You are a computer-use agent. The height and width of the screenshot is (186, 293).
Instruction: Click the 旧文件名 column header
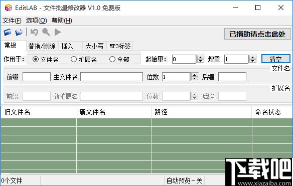coord(39,112)
